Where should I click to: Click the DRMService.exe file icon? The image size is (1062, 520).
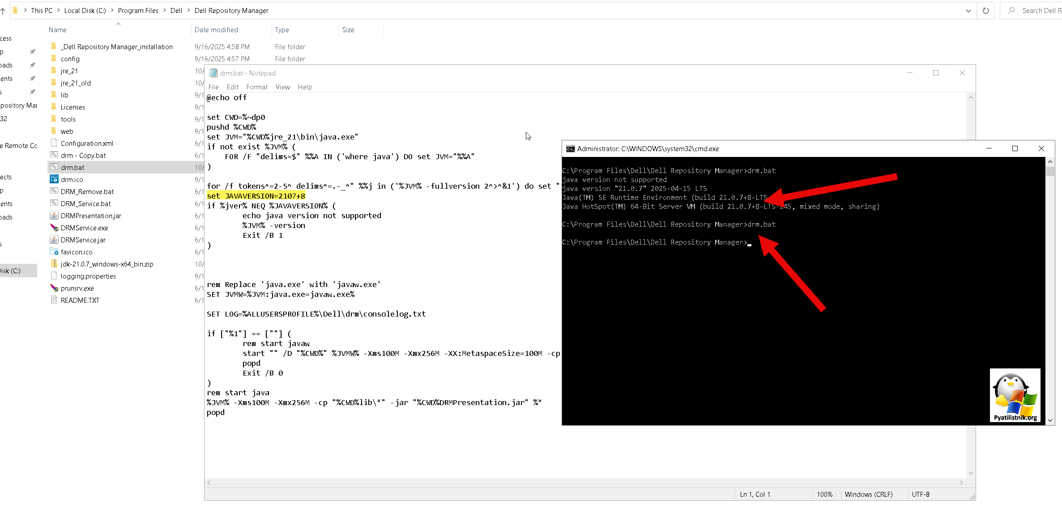point(54,228)
